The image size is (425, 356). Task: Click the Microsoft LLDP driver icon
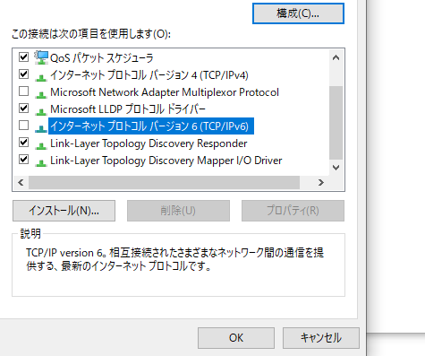[x=41, y=111]
